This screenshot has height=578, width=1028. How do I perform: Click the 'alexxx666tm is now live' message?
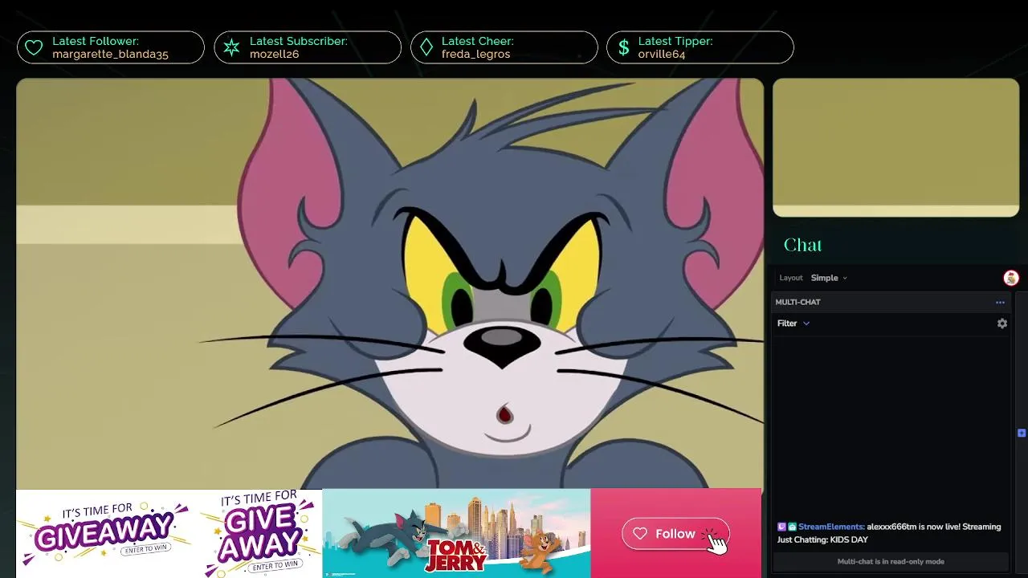(x=891, y=533)
